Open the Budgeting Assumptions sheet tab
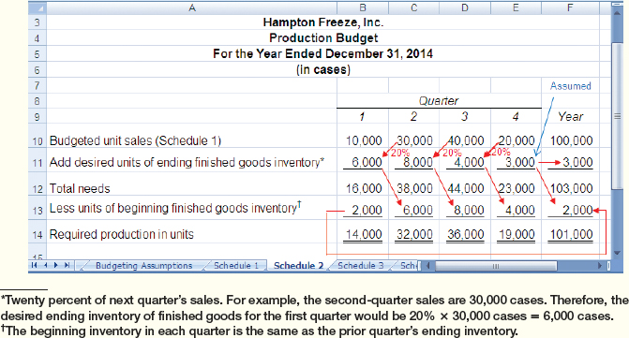Screen dimensions: 629x338 pyautogui.click(x=143, y=266)
